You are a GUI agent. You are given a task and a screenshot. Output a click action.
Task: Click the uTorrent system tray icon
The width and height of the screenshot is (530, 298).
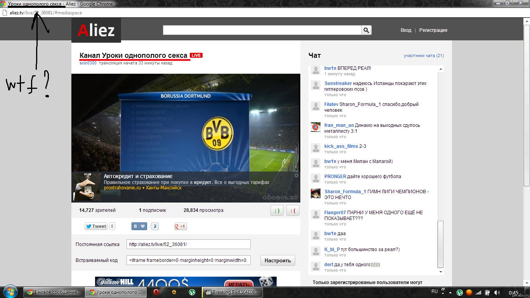[x=460, y=292]
